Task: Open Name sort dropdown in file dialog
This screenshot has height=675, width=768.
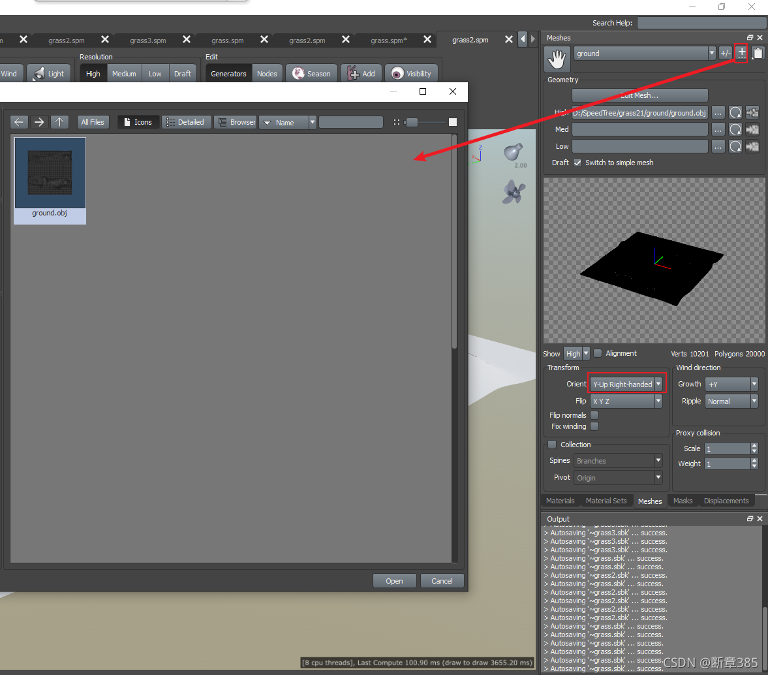Action: point(288,122)
